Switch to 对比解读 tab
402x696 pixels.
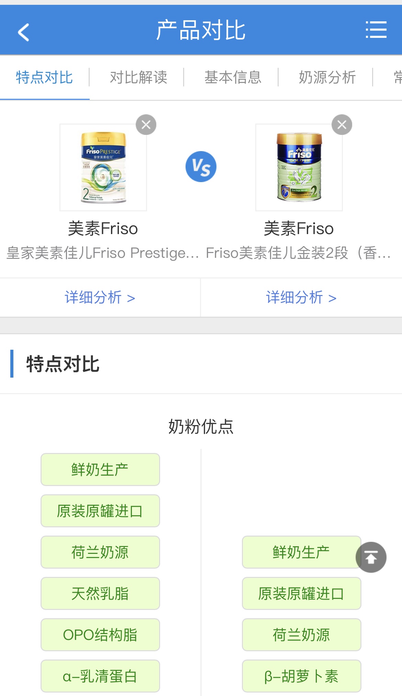[x=138, y=77]
